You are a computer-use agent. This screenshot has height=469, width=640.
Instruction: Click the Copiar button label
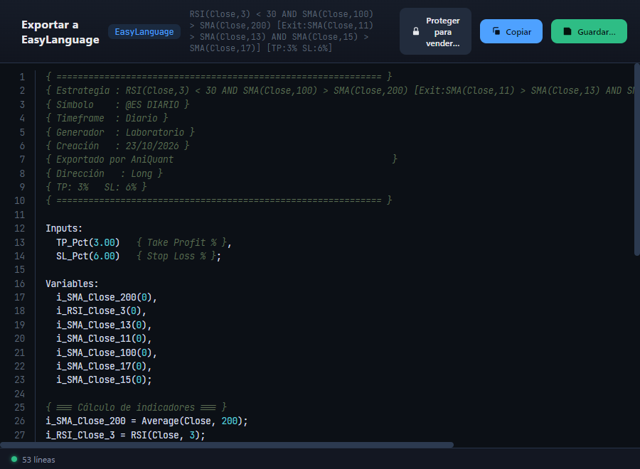[518, 32]
